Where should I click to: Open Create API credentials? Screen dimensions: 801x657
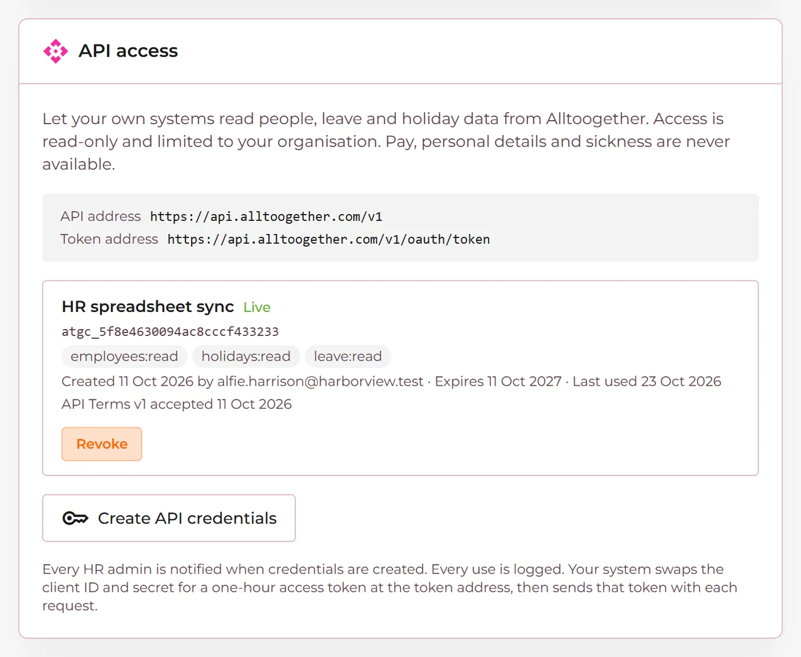tap(169, 519)
